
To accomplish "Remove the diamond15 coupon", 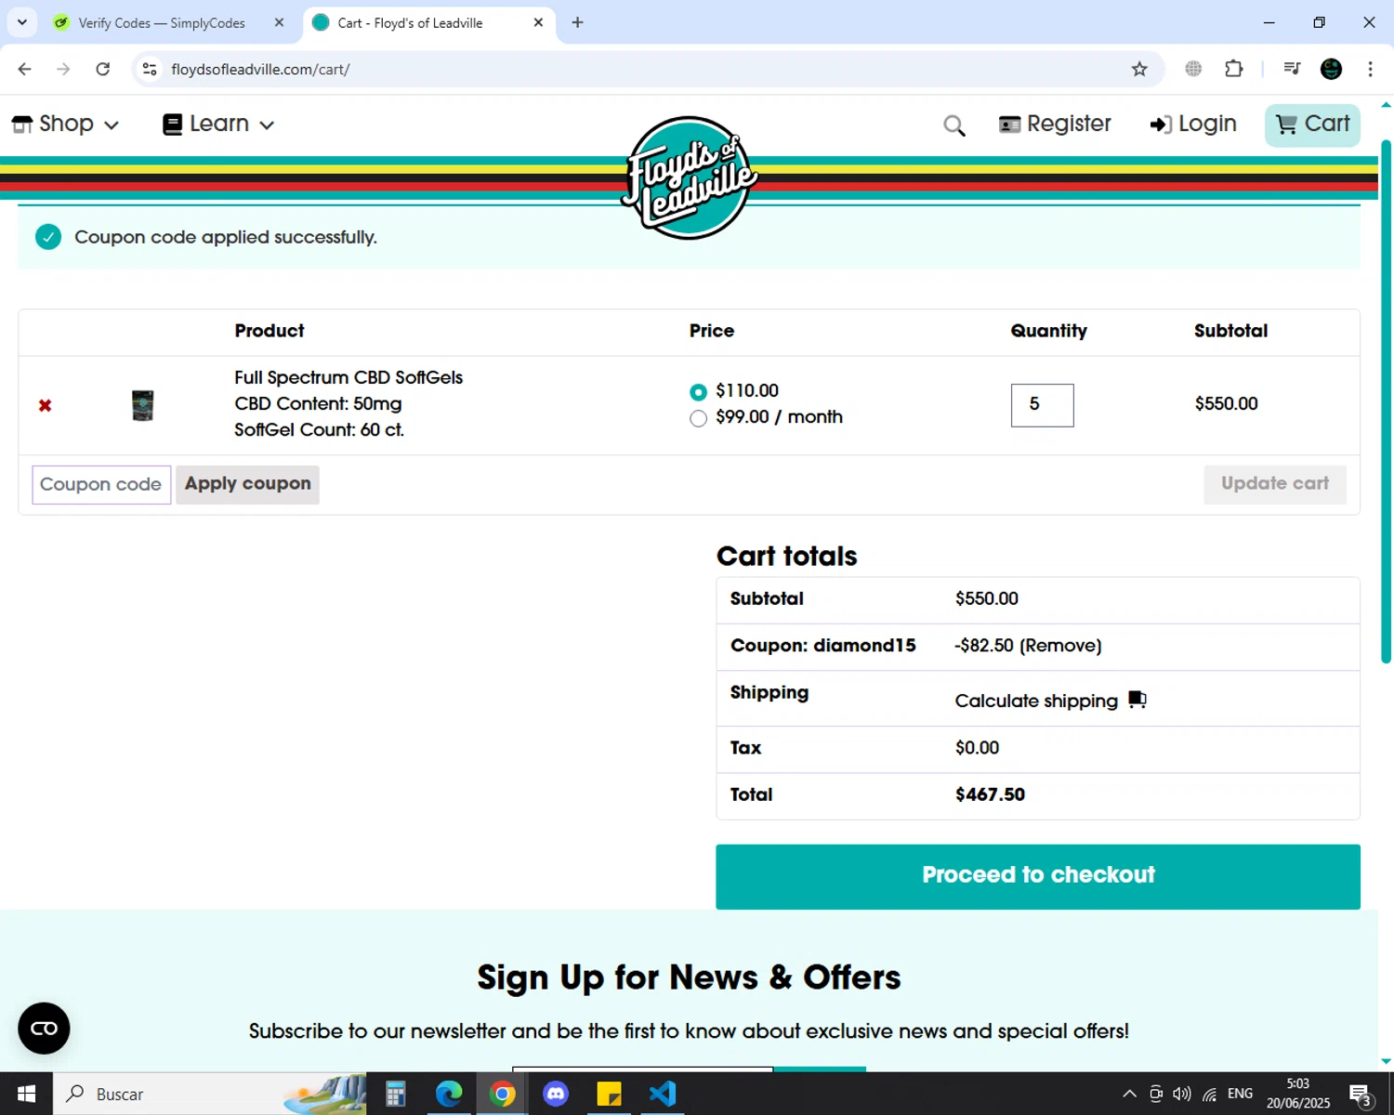I will 1060,646.
